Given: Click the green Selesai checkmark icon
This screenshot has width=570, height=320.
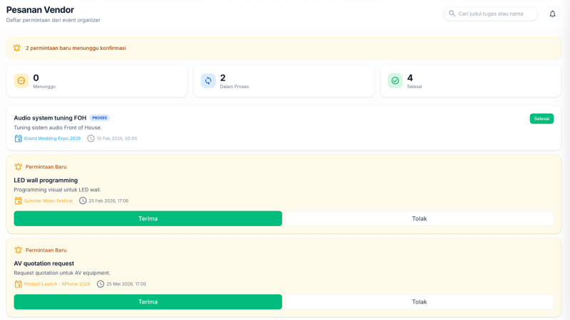Looking at the screenshot, I should 395,80.
